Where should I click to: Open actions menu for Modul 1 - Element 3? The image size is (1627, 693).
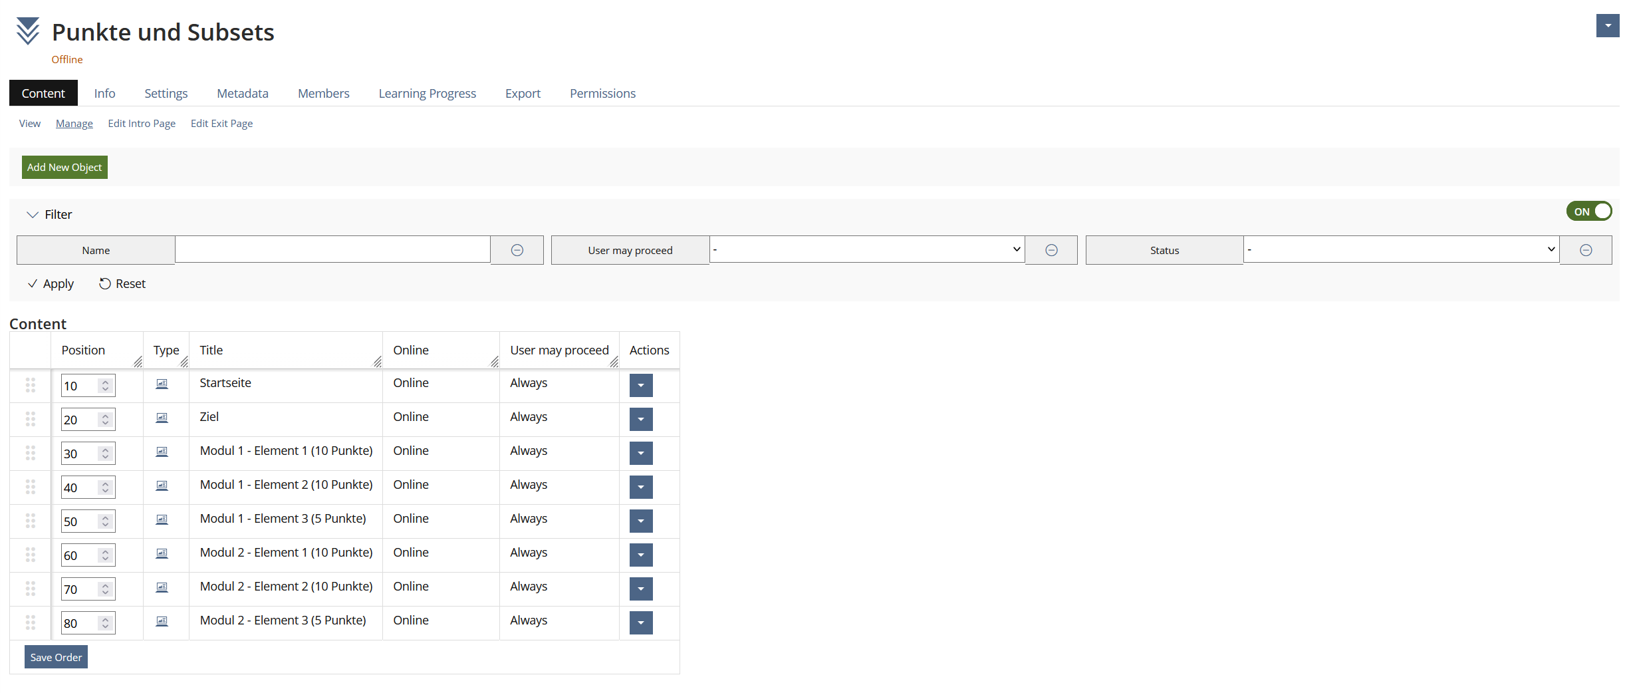[641, 521]
